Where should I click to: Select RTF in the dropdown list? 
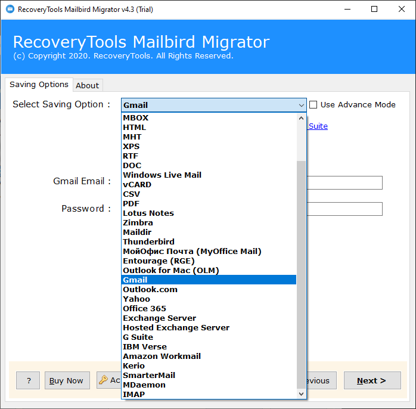coord(209,156)
